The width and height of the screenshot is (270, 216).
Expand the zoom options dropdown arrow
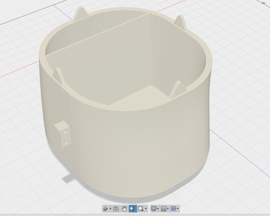tap(146, 209)
